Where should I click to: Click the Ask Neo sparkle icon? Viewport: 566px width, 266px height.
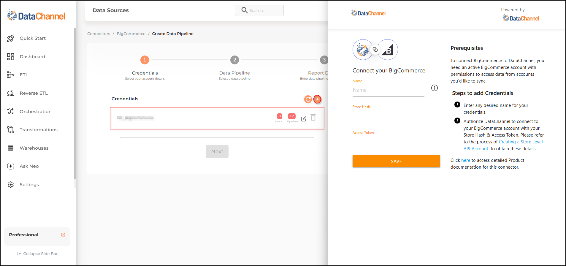click(11, 166)
